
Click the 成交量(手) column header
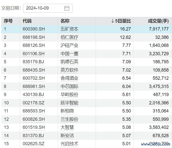158,21
